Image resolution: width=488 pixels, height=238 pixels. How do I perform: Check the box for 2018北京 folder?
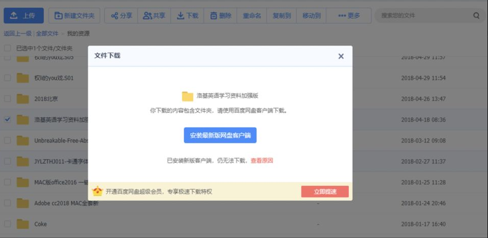[7, 99]
